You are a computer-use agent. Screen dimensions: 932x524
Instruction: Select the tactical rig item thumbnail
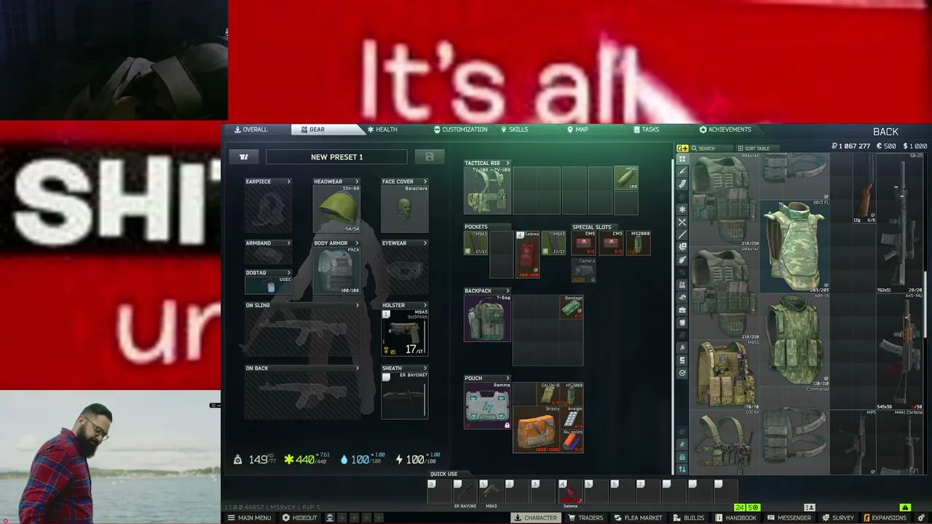(x=487, y=190)
